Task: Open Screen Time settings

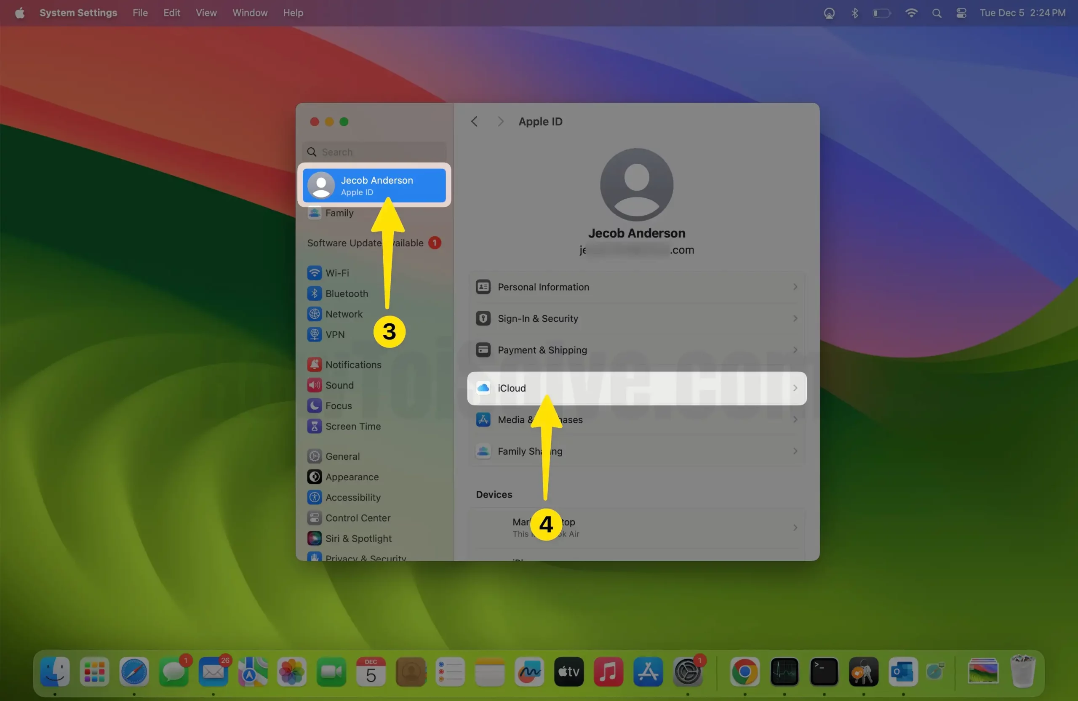Action: coord(352,426)
